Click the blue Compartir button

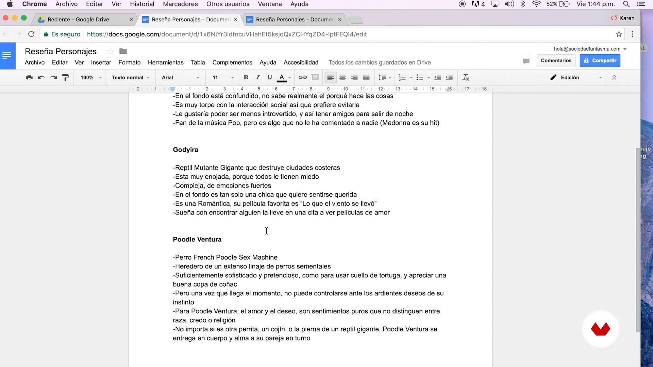[600, 60]
